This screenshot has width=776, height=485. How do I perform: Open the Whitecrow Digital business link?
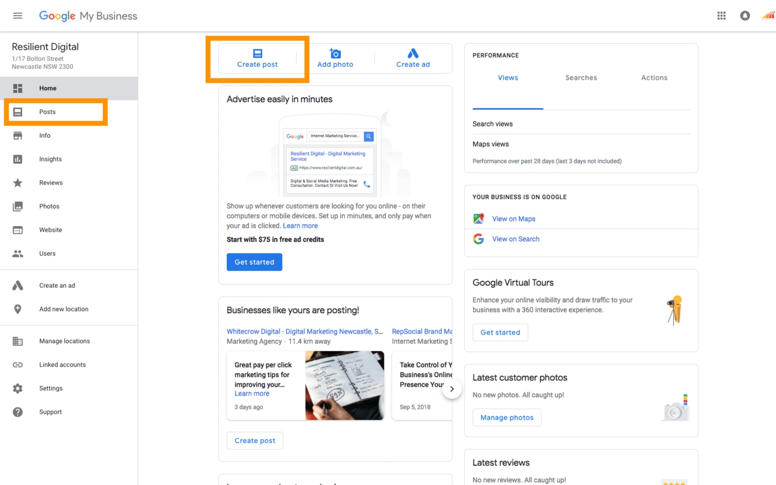(305, 331)
